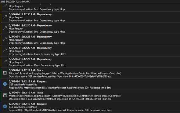Click the dependency icon of the 11ms duration entry
Image resolution: width=180 pixels, height=113 pixels.
click(5, 62)
